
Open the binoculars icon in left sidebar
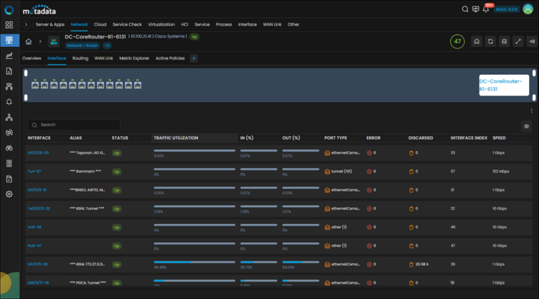[9, 148]
